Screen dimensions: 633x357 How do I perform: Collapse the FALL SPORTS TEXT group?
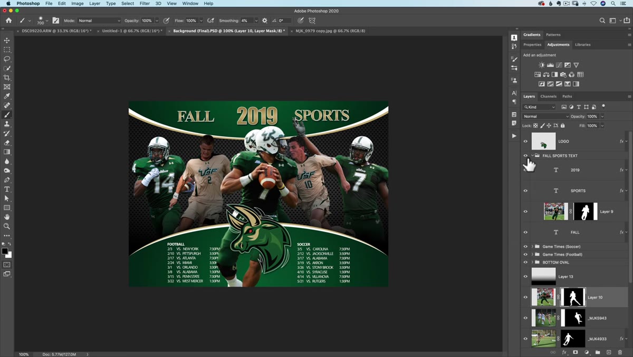(532, 156)
